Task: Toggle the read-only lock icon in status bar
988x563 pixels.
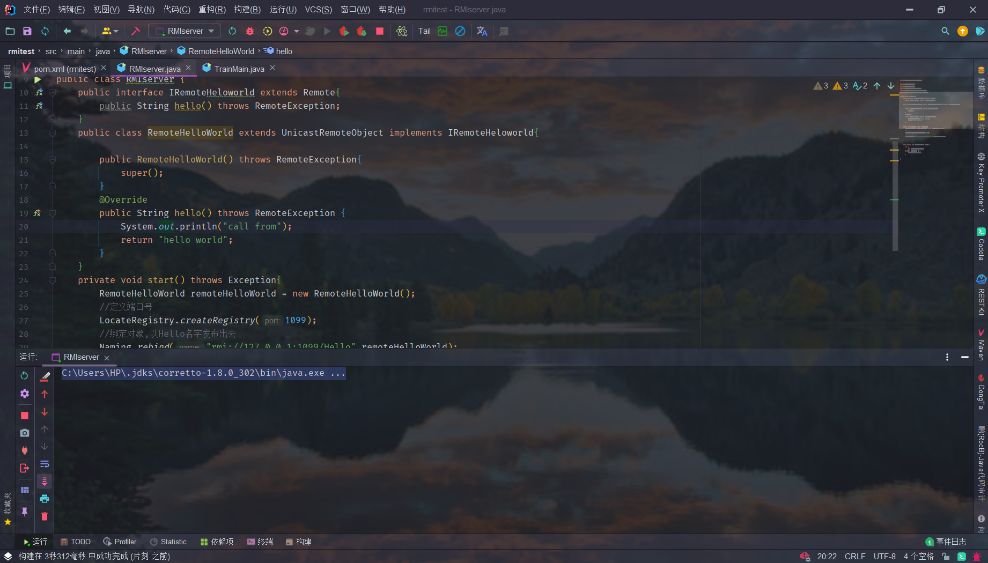Action: click(x=946, y=557)
